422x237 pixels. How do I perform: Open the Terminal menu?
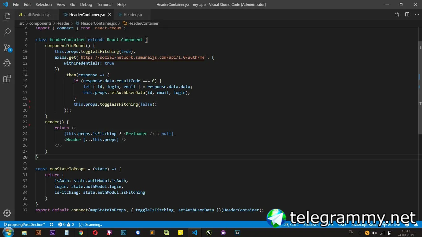click(104, 4)
